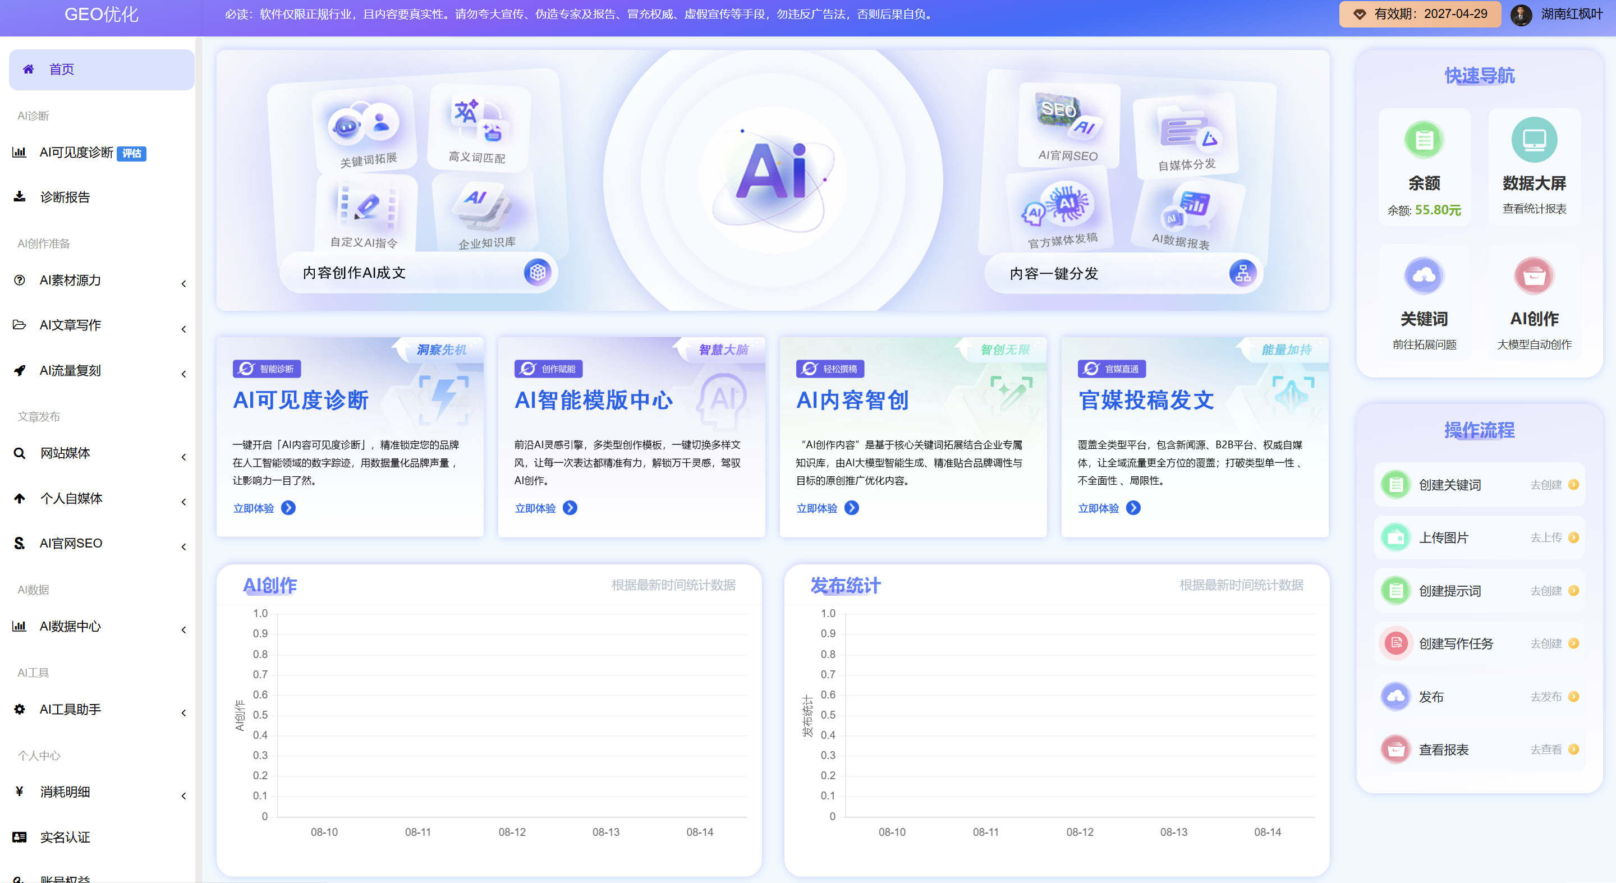Open 诊断报告 in the sidebar

102,197
